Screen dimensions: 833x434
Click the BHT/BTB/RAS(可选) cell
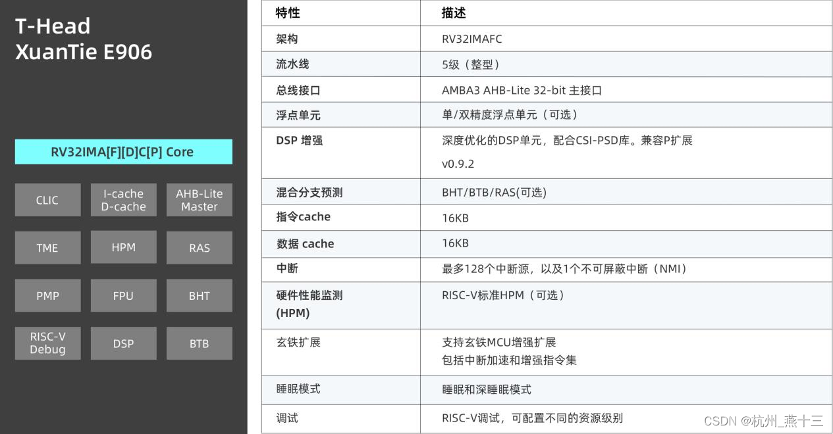[x=494, y=192]
